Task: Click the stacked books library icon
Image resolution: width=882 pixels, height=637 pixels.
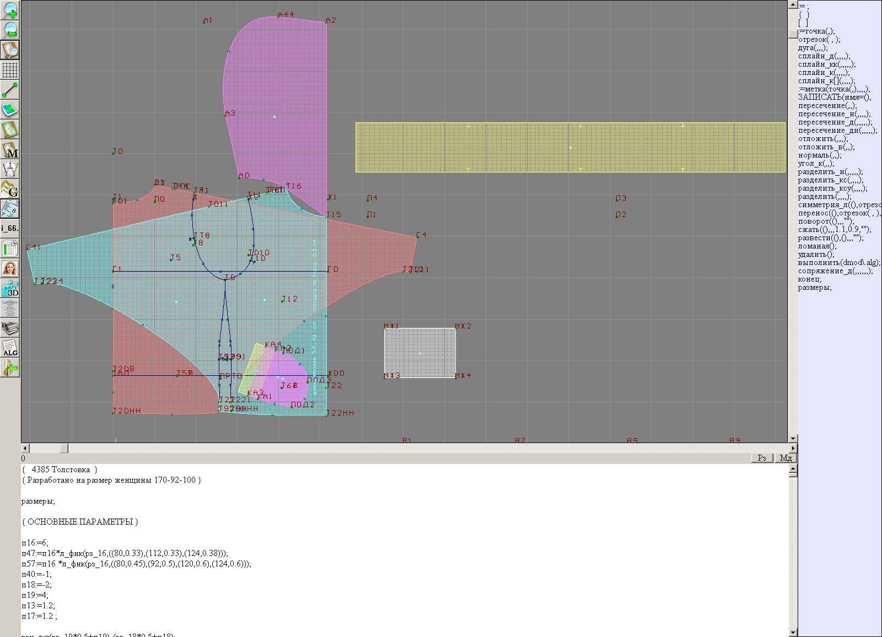Action: click(x=10, y=328)
